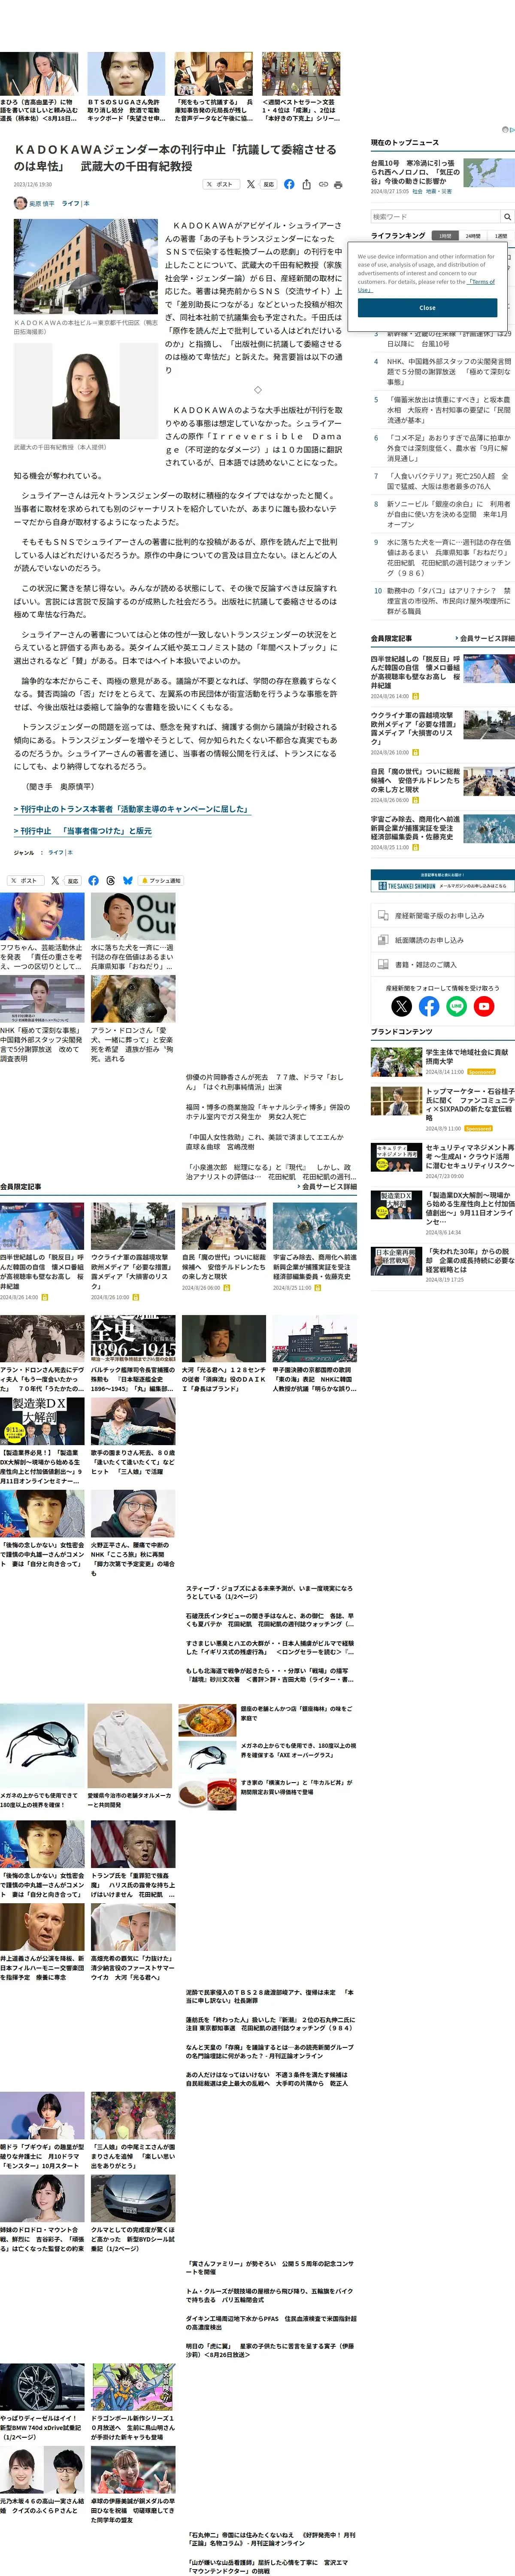Open the 片岡鶴太郎さんが死去 text headline
Image resolution: width=515 pixels, height=2576 pixels.
264,1082
